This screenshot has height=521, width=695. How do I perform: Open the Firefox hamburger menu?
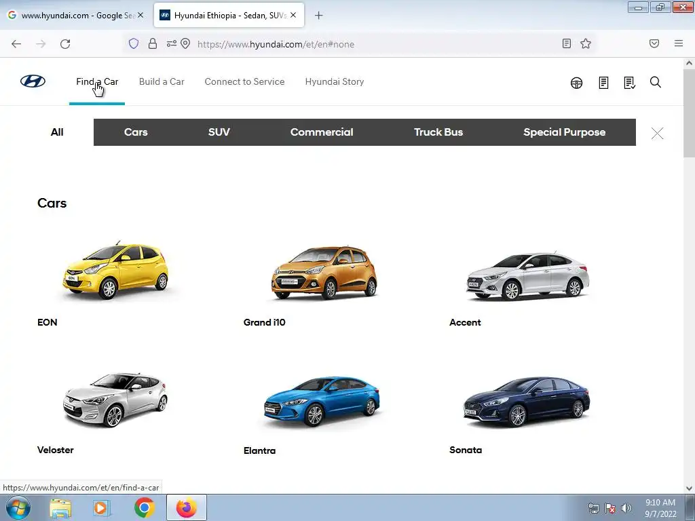coord(679,43)
